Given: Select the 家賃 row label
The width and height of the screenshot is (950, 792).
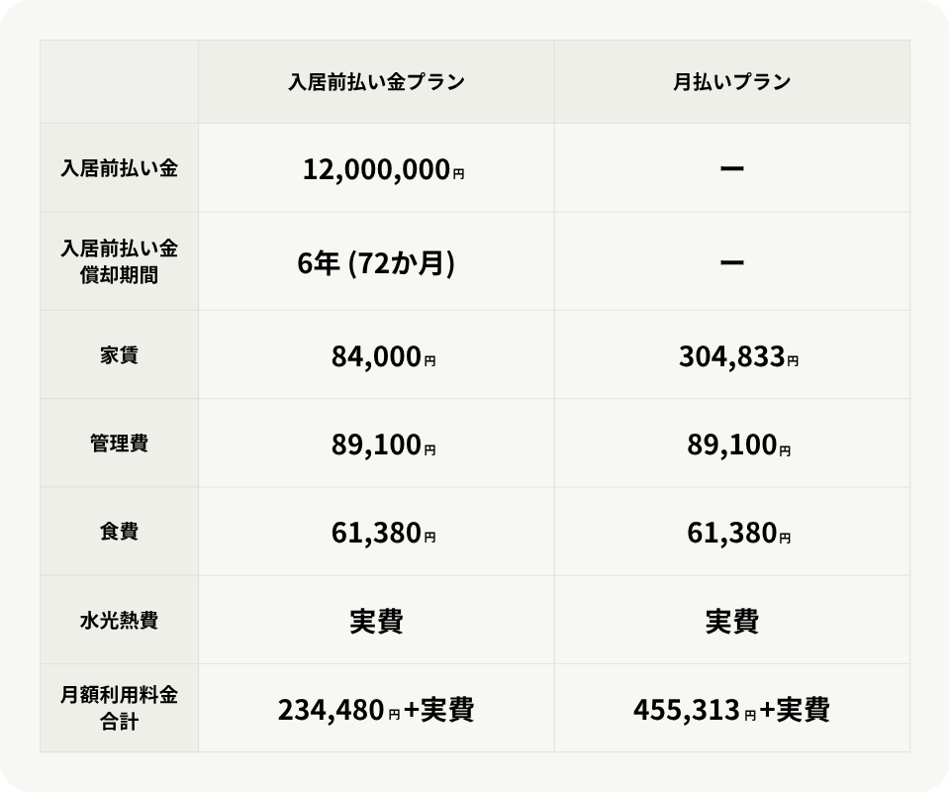Looking at the screenshot, I should pos(119,354).
